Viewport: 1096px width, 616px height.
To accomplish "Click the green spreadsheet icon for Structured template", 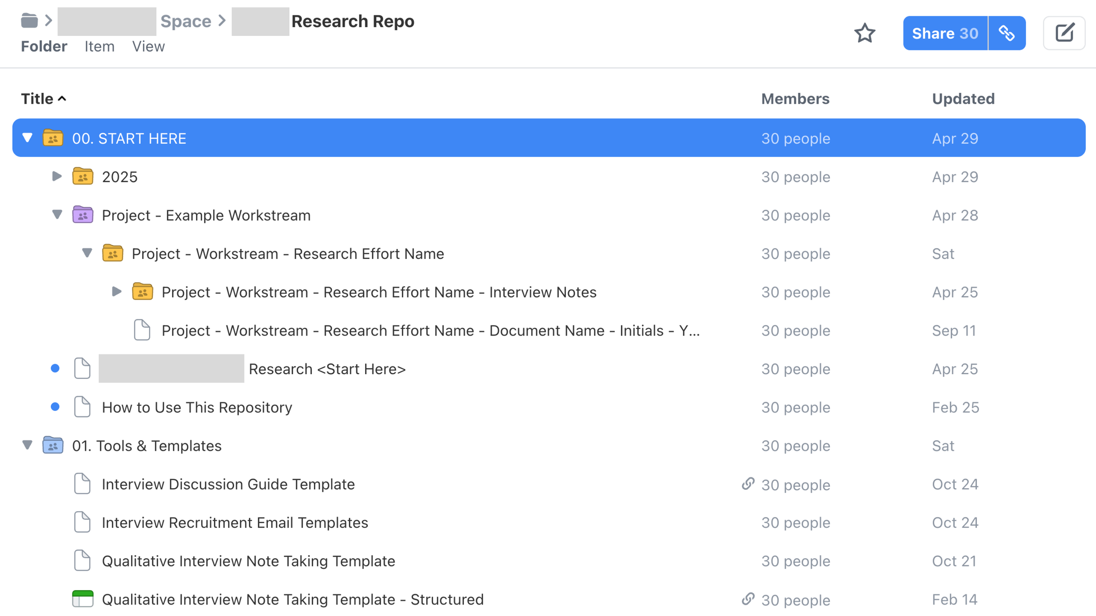I will [82, 599].
